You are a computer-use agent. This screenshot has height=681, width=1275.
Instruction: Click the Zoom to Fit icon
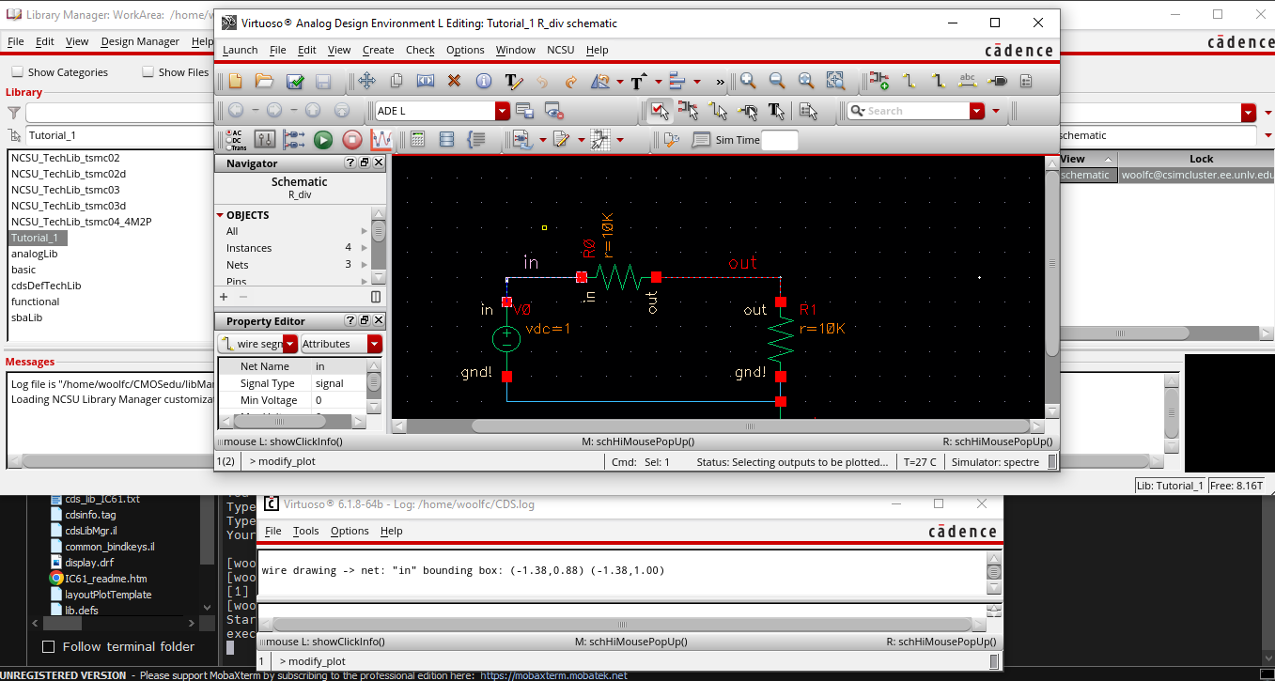tap(806, 82)
